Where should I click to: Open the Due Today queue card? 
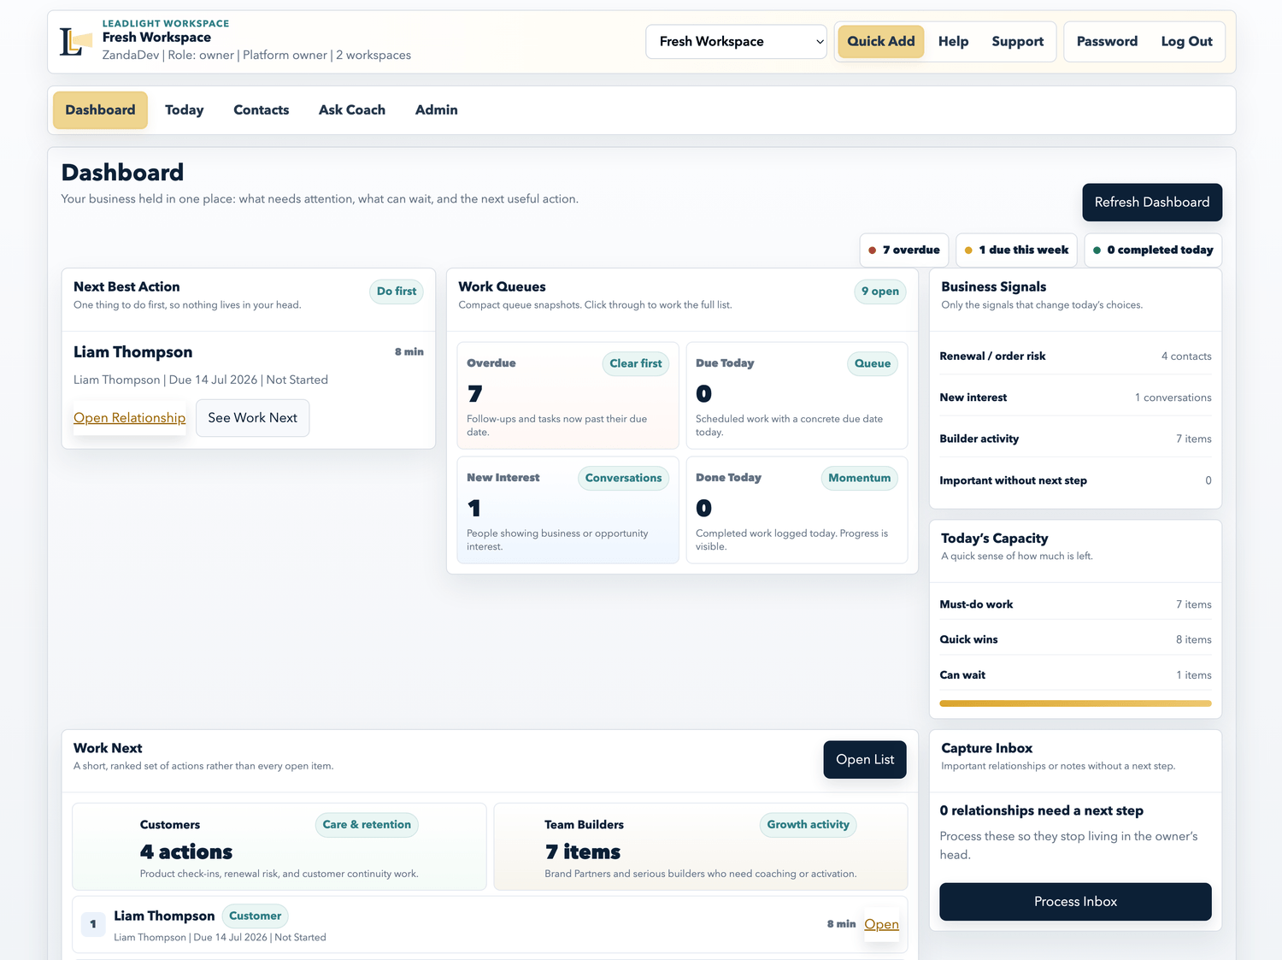pos(797,395)
